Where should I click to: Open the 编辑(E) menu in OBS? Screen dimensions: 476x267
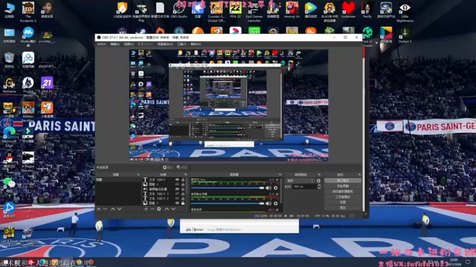coord(115,44)
